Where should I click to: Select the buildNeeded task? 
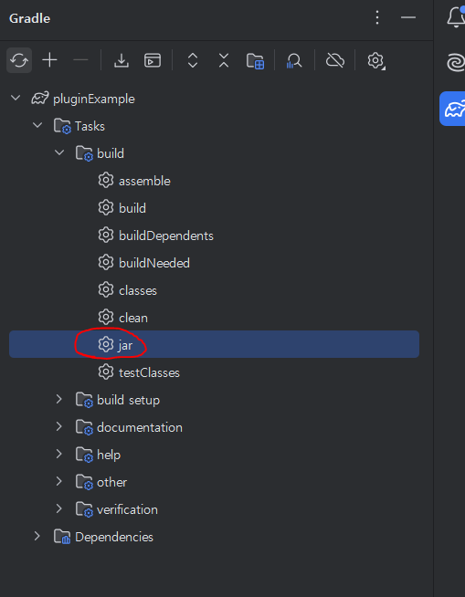(154, 263)
